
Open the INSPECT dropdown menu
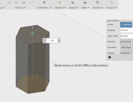coord(61,8)
